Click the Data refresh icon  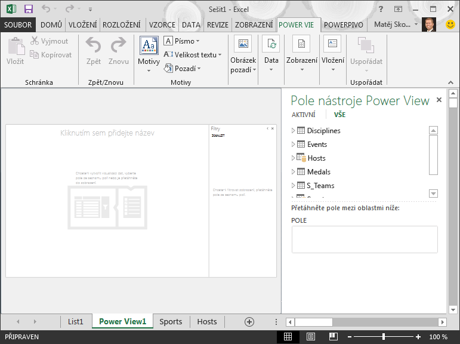[x=271, y=44]
